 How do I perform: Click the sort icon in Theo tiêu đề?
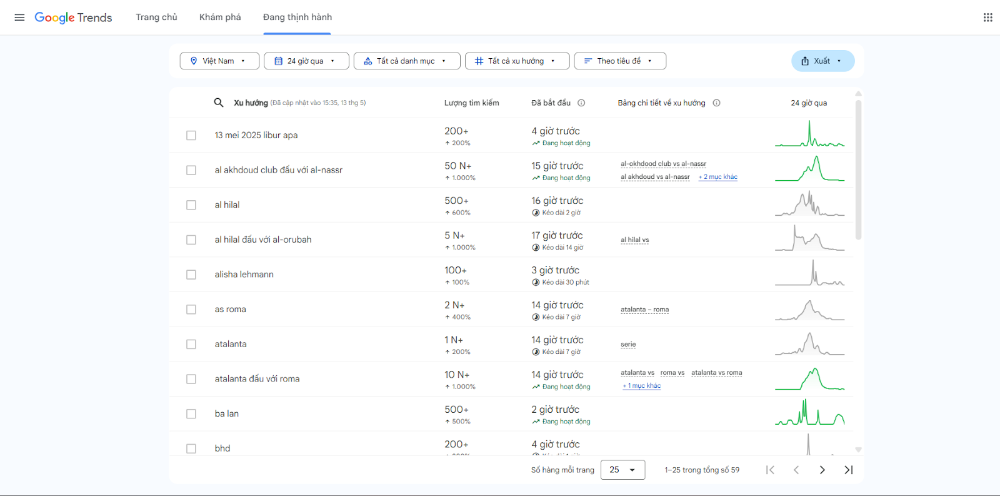[x=588, y=61]
